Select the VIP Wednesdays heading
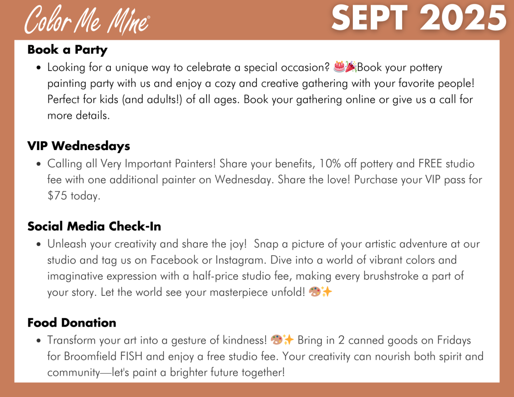This screenshot has height=397, width=514. (79, 146)
